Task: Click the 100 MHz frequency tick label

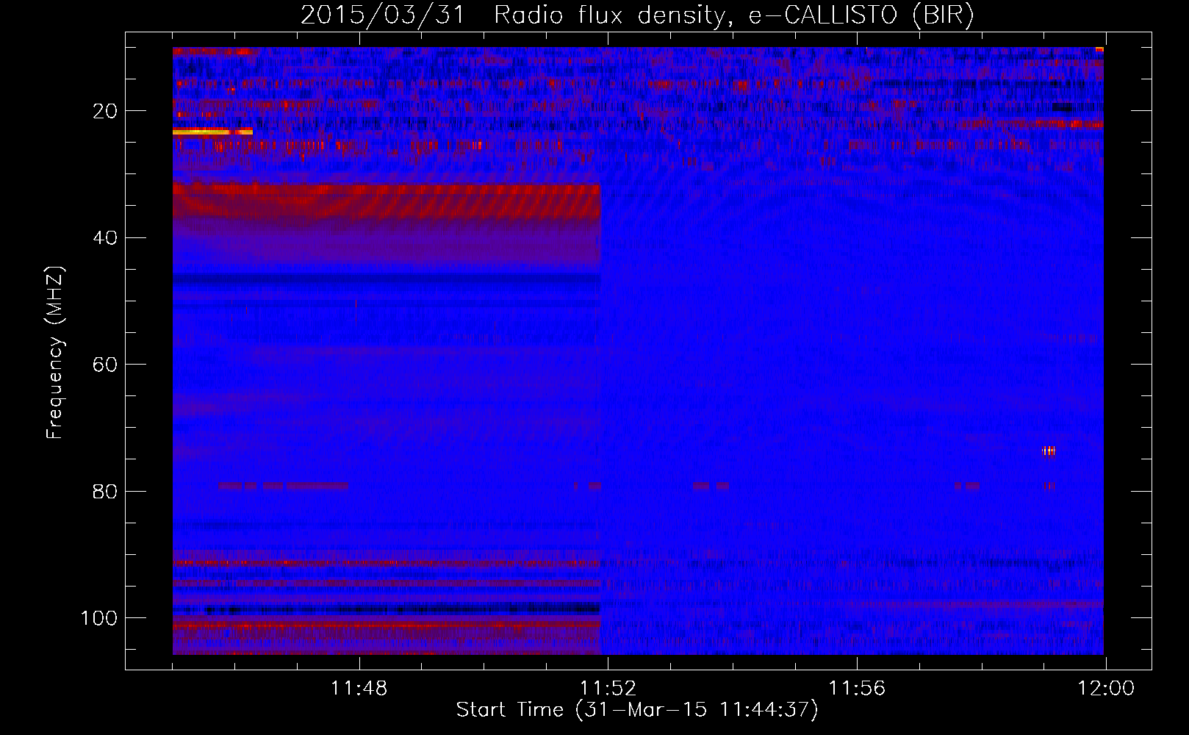Action: pyautogui.click(x=99, y=617)
